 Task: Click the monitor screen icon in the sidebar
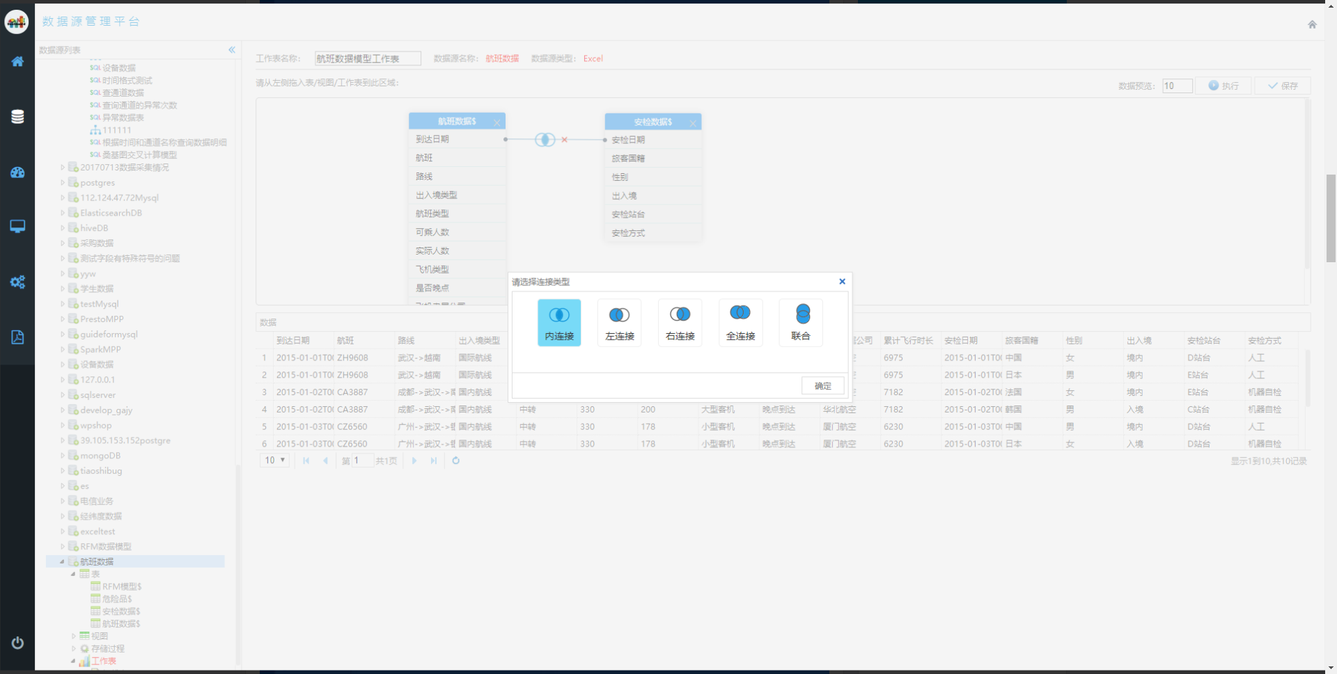click(17, 226)
